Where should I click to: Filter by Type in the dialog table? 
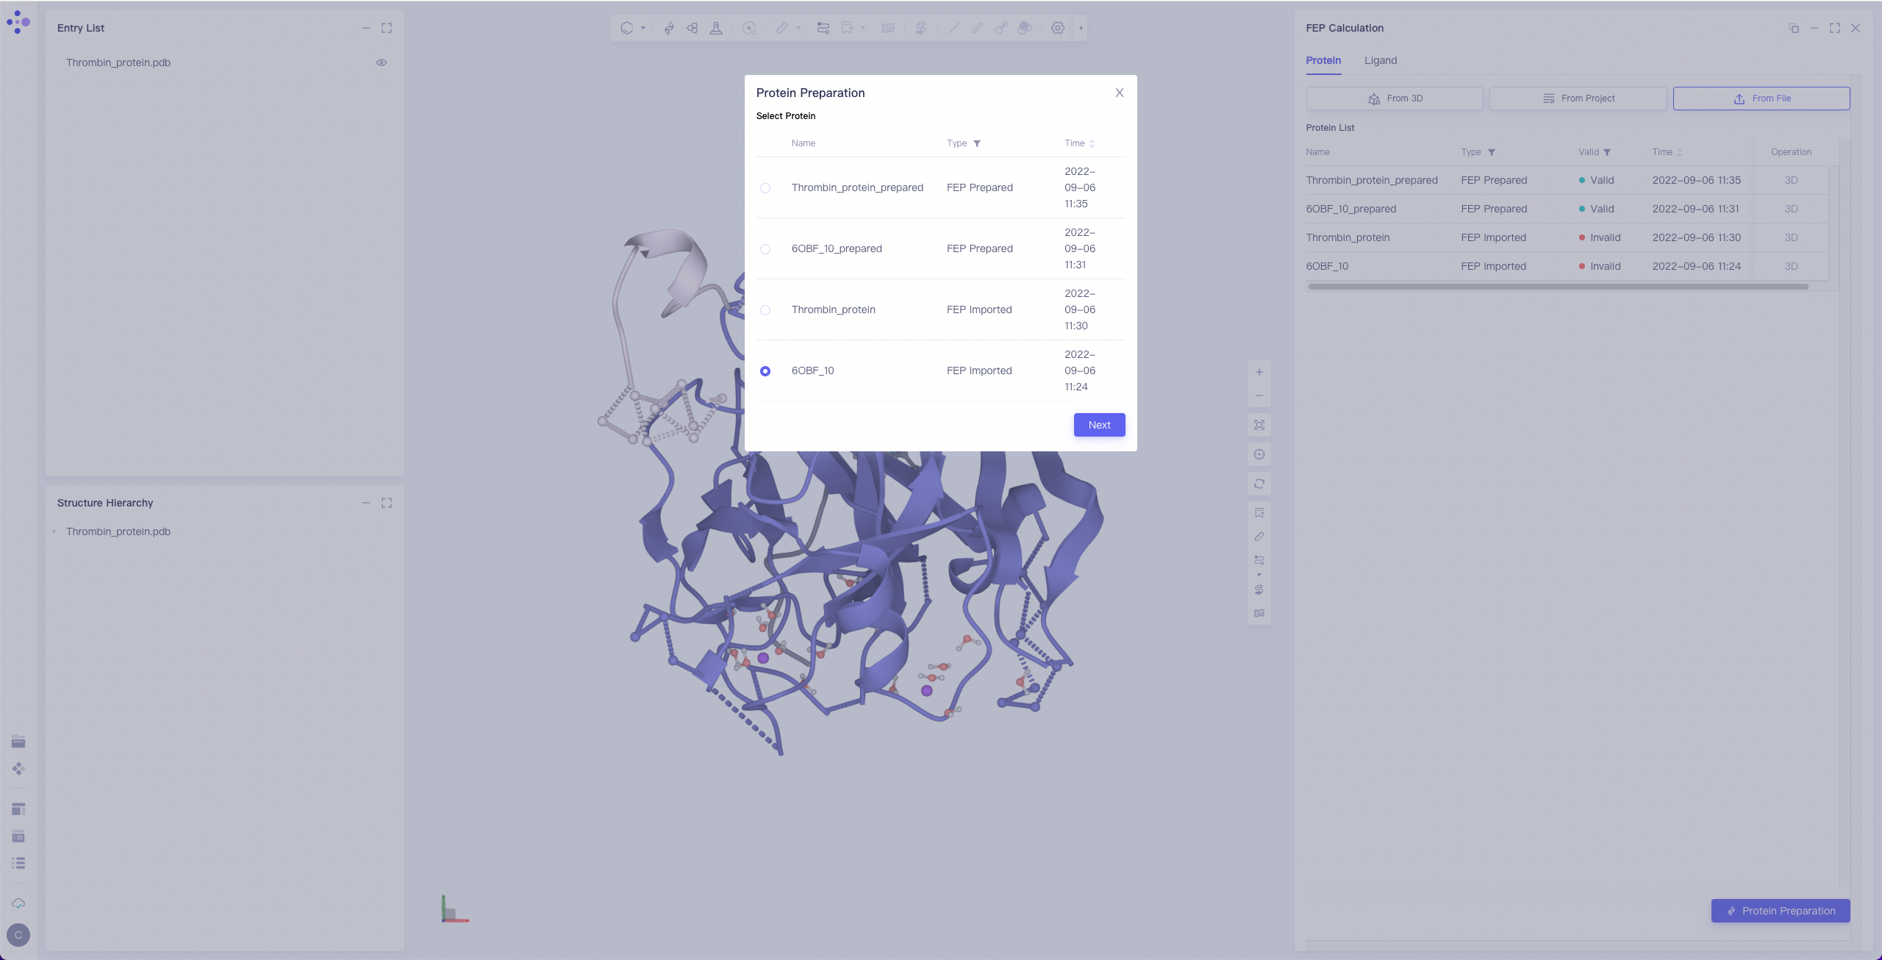(x=977, y=143)
